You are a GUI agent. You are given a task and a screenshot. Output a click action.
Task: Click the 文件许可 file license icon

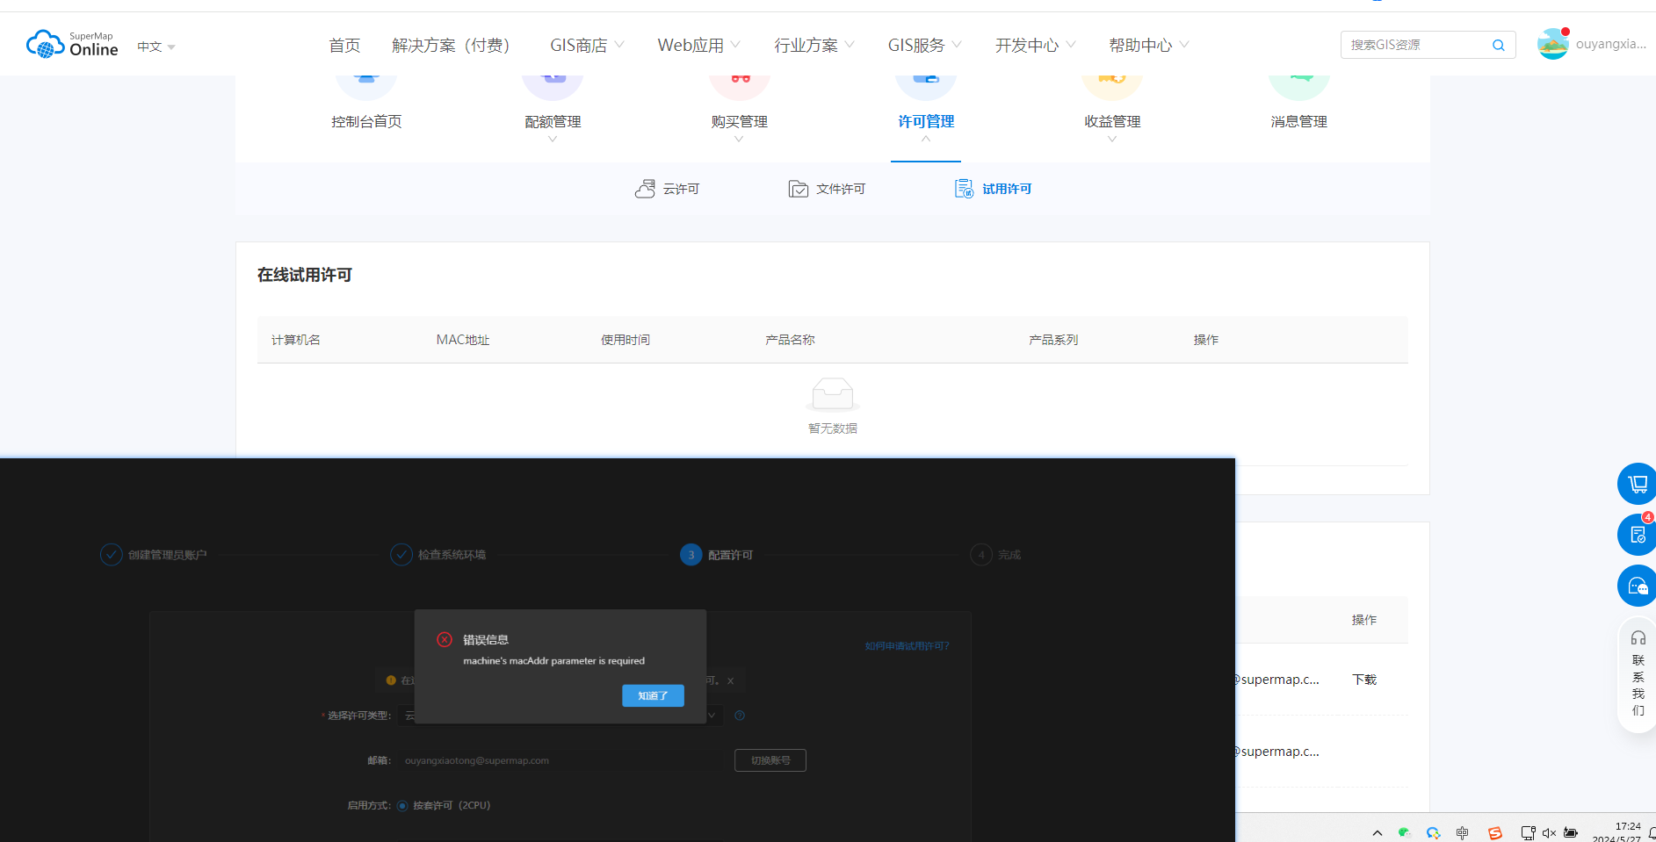[798, 189]
